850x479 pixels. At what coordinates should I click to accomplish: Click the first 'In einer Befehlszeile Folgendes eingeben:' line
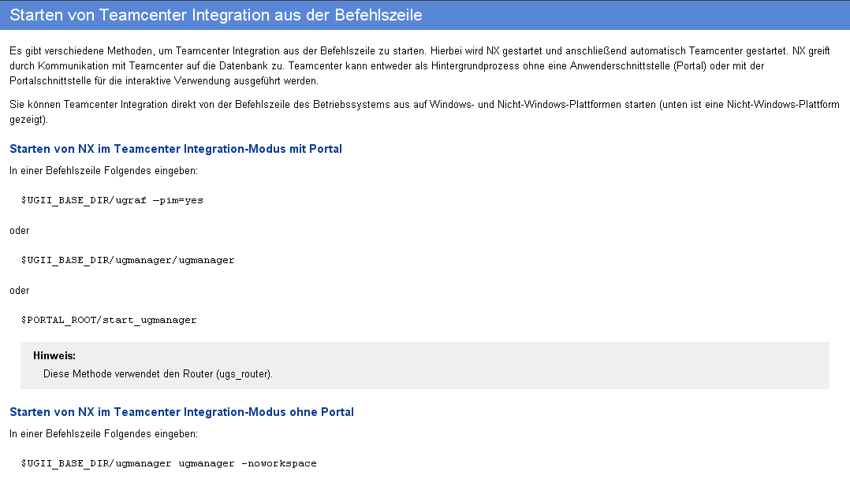tap(103, 171)
